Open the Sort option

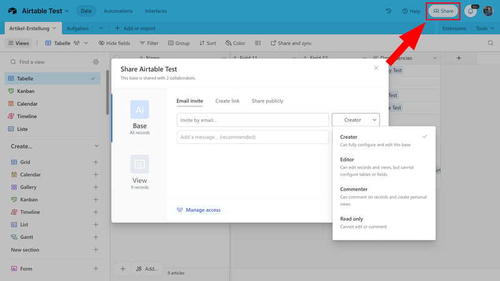[207, 43]
